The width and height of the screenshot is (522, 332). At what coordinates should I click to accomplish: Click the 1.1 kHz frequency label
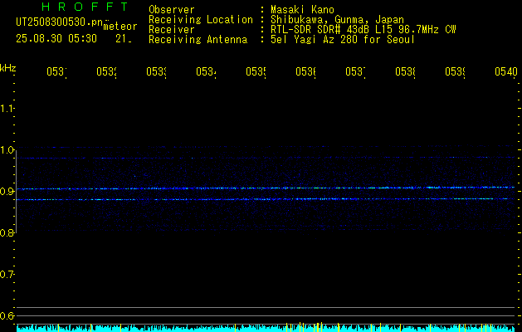click(7, 108)
